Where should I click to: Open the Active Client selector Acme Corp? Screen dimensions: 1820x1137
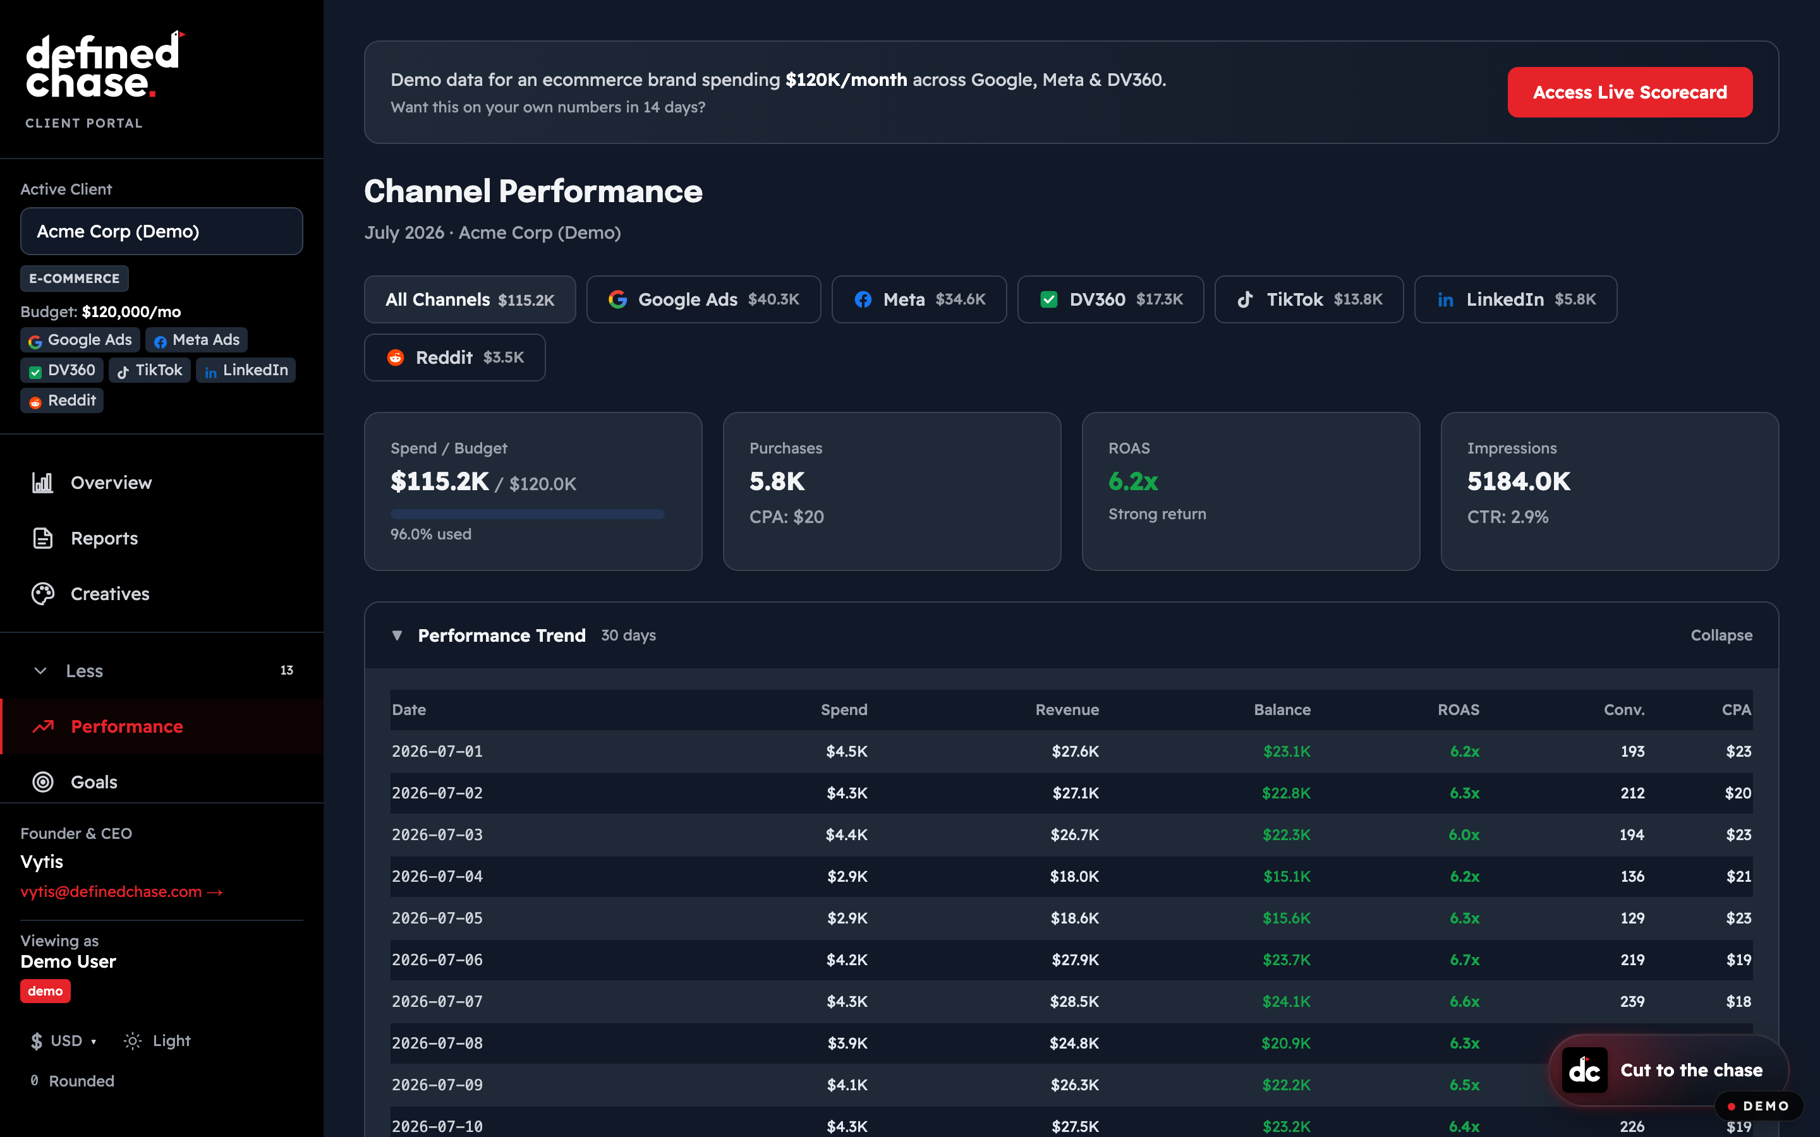[x=162, y=231]
